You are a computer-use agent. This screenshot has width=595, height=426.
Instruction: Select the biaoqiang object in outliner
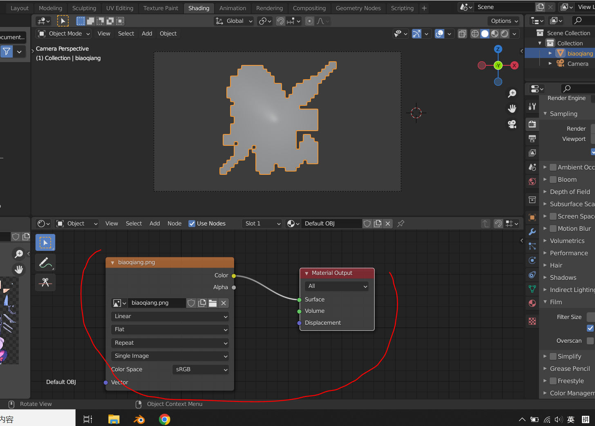579,54
